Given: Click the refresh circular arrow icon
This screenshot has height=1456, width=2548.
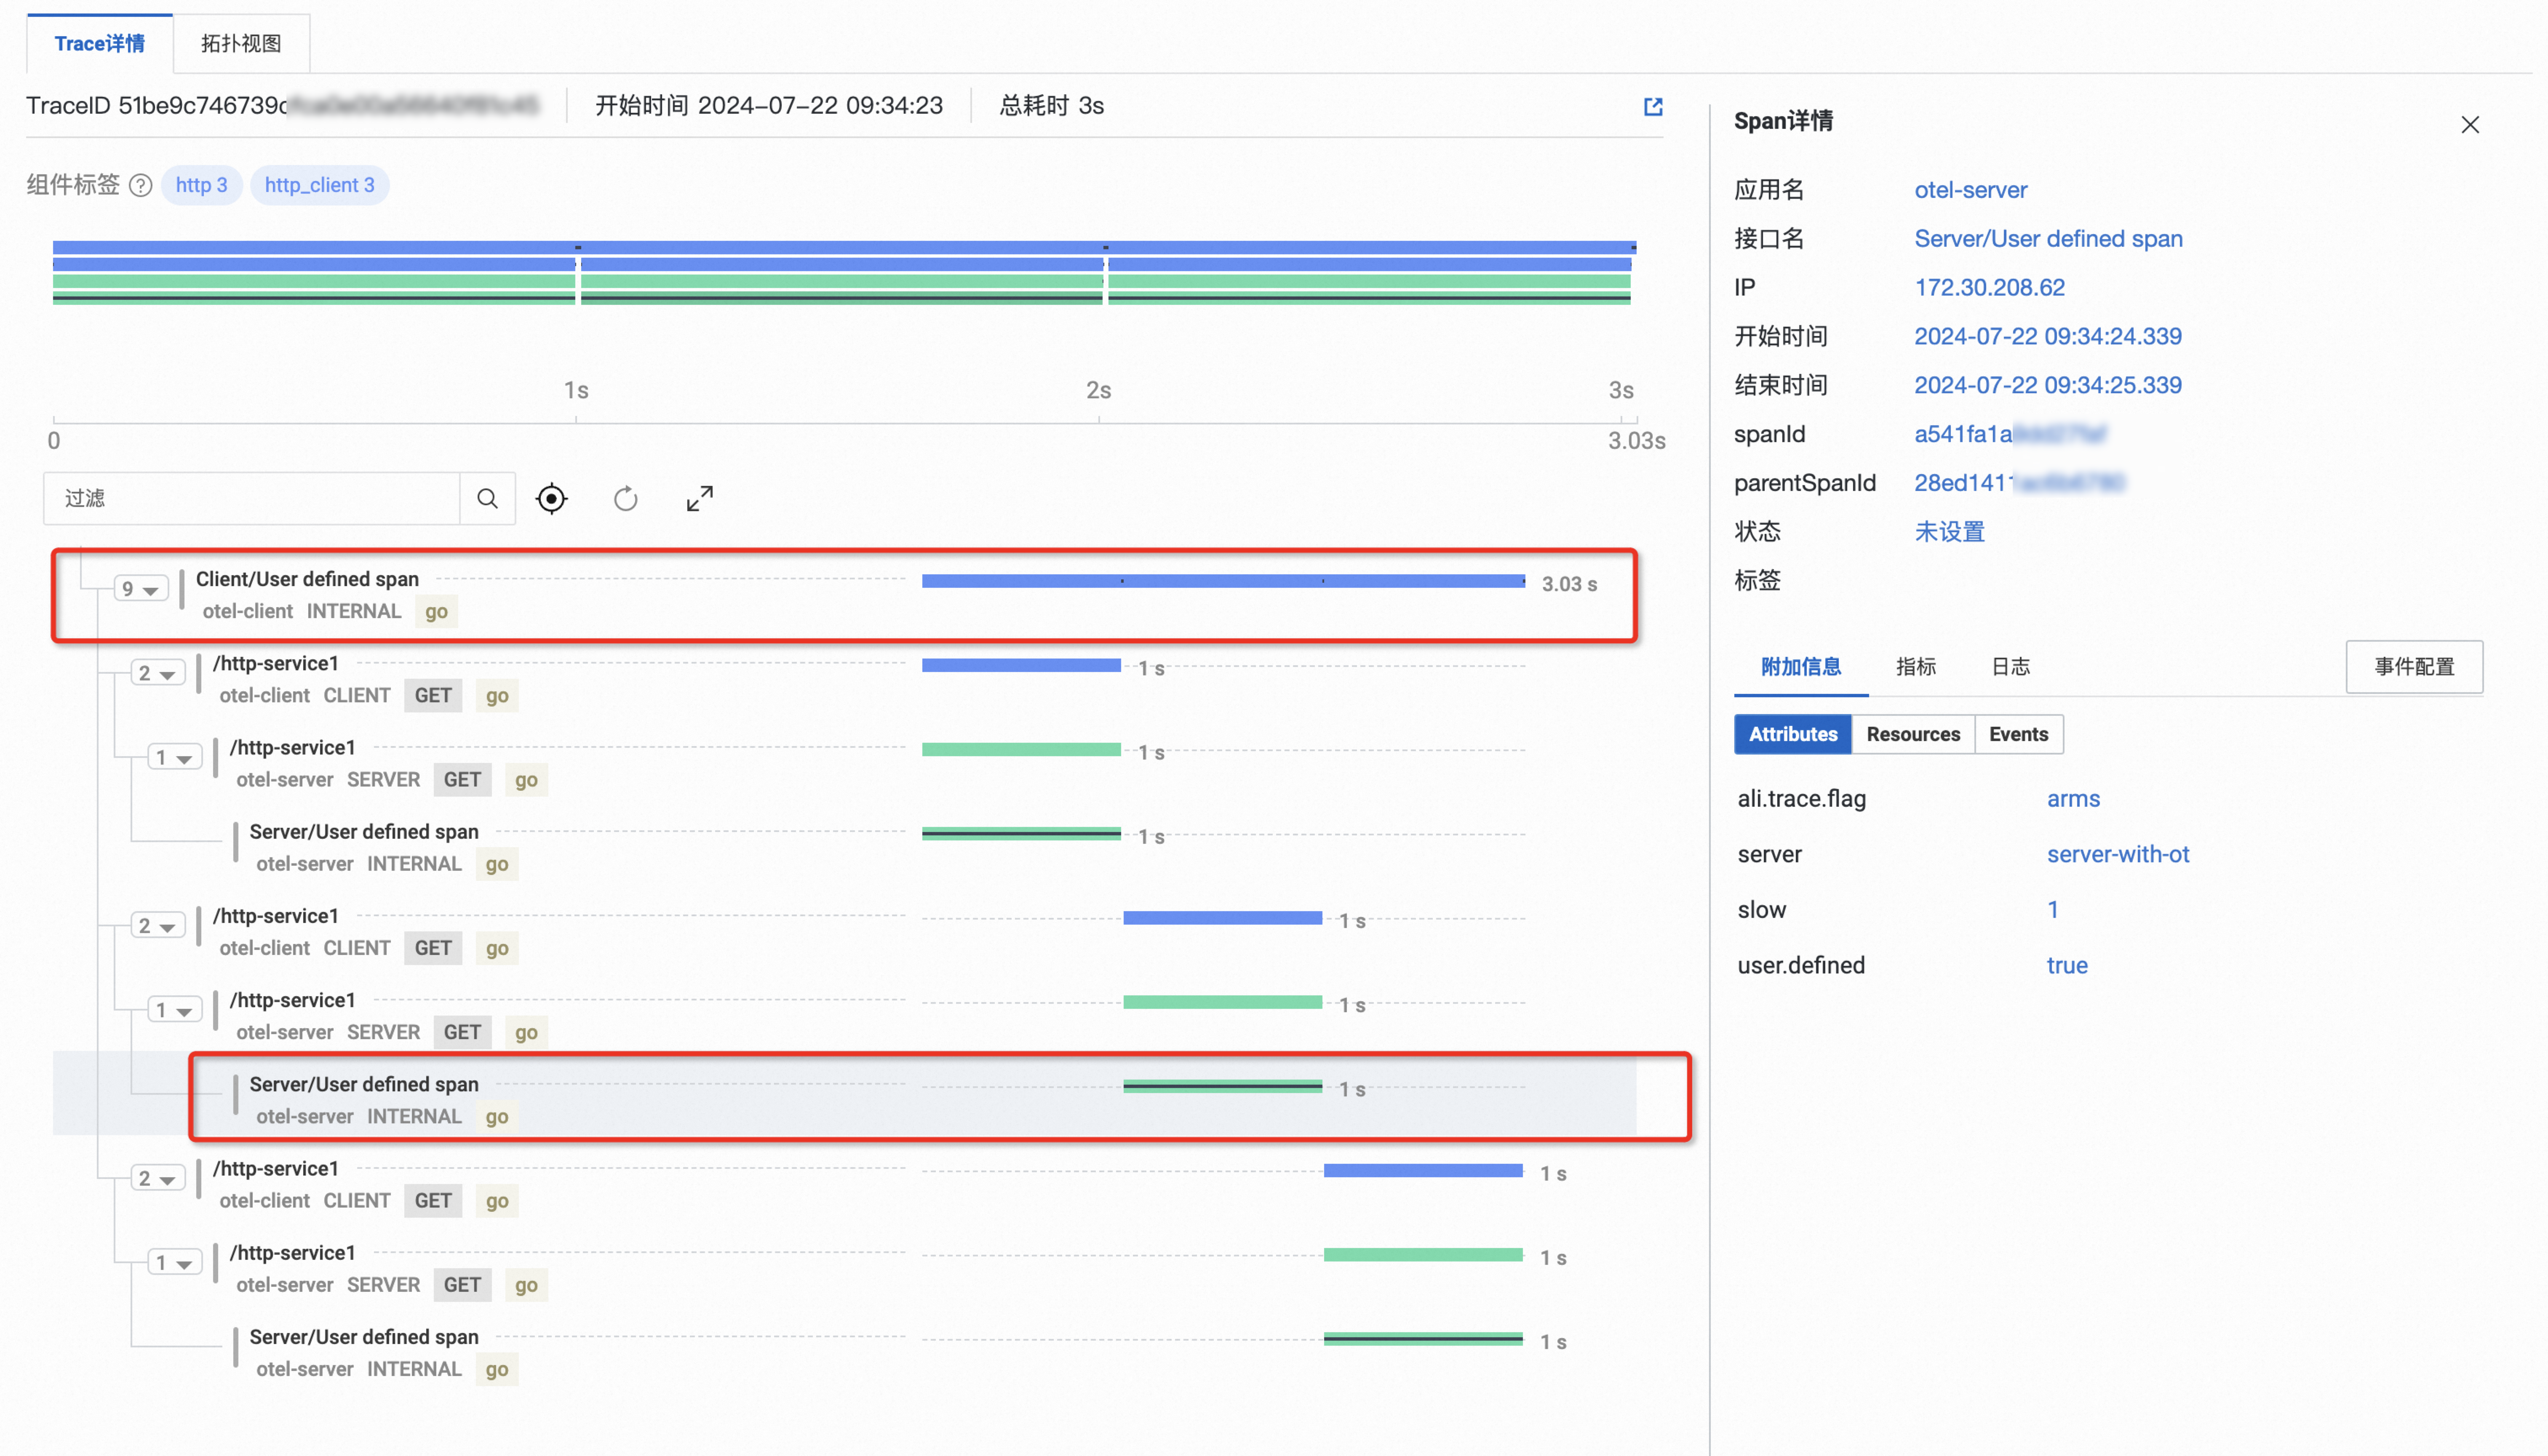Looking at the screenshot, I should tap(625, 498).
